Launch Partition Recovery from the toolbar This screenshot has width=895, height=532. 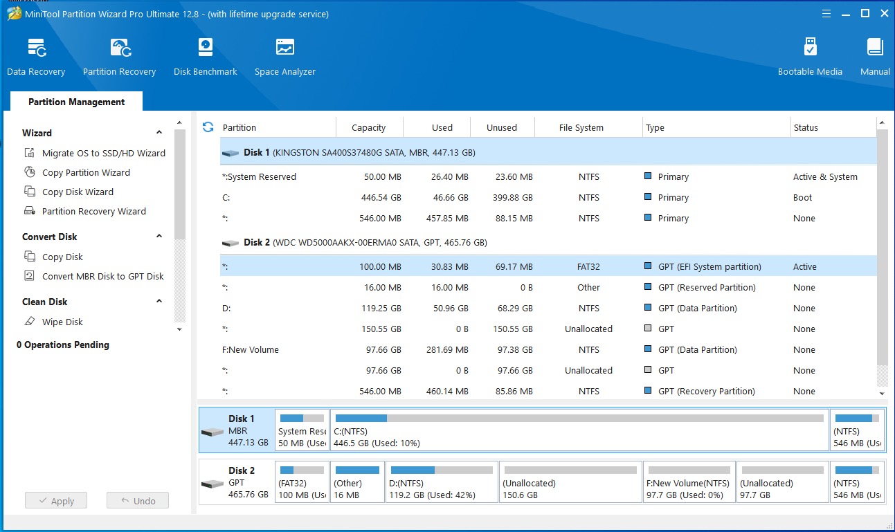coord(119,57)
